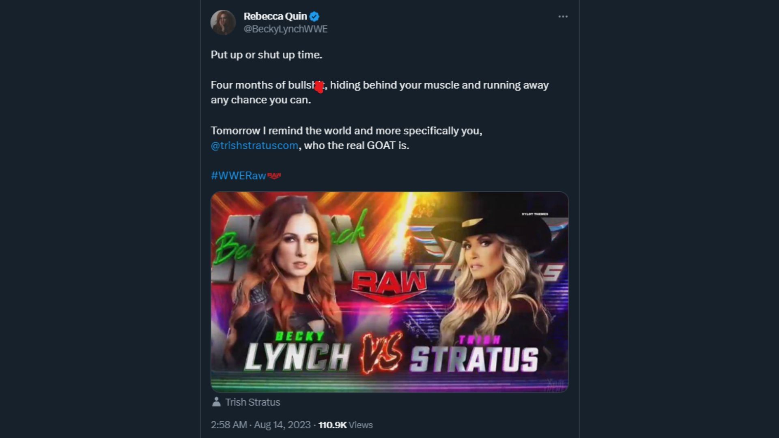Viewport: 779px width, 438px height.
Task: Click the #WWERaw hashtag
Action: coord(238,176)
